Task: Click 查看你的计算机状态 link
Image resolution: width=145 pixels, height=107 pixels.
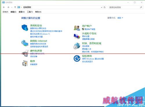Action: pos(38,28)
